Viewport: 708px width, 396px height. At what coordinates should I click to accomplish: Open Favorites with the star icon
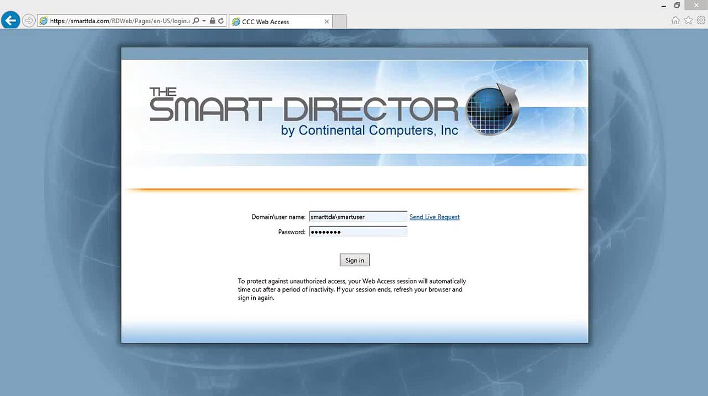(688, 20)
